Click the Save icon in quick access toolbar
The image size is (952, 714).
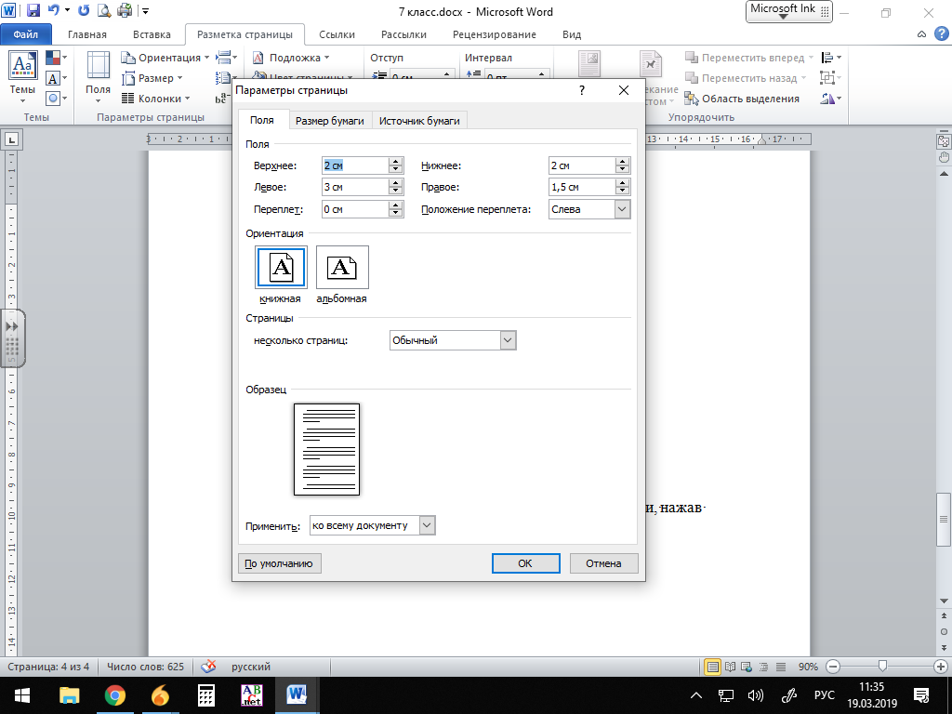pos(33,12)
